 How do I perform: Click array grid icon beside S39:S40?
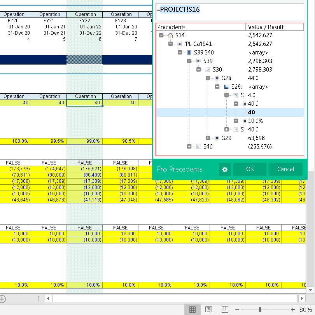click(x=189, y=52)
